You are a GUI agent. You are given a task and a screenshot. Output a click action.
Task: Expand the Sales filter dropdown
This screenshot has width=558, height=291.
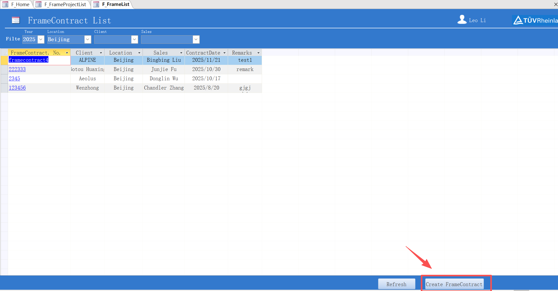[x=196, y=39]
